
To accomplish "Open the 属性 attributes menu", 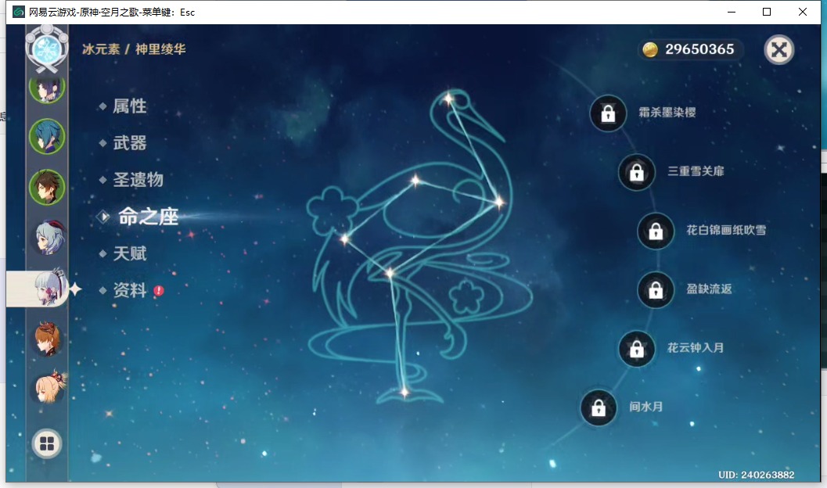I will [x=129, y=106].
